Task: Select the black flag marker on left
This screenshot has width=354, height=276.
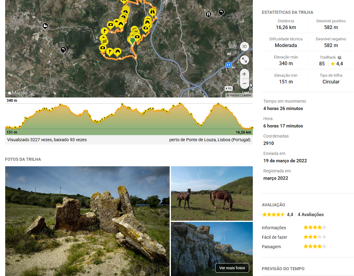Action: (x=45, y=26)
